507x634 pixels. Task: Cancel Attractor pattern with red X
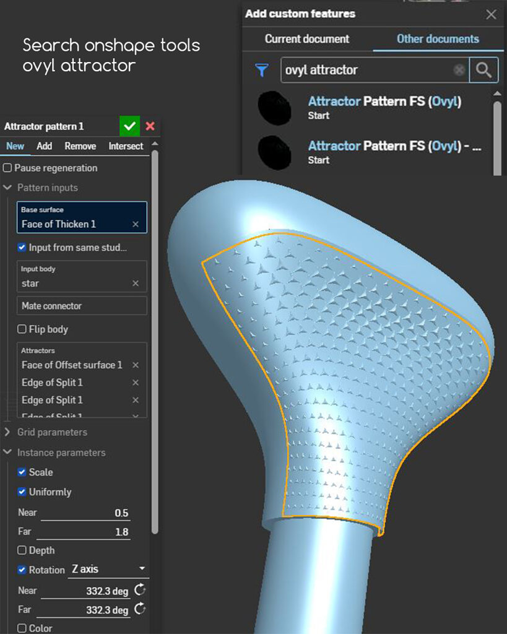point(150,126)
